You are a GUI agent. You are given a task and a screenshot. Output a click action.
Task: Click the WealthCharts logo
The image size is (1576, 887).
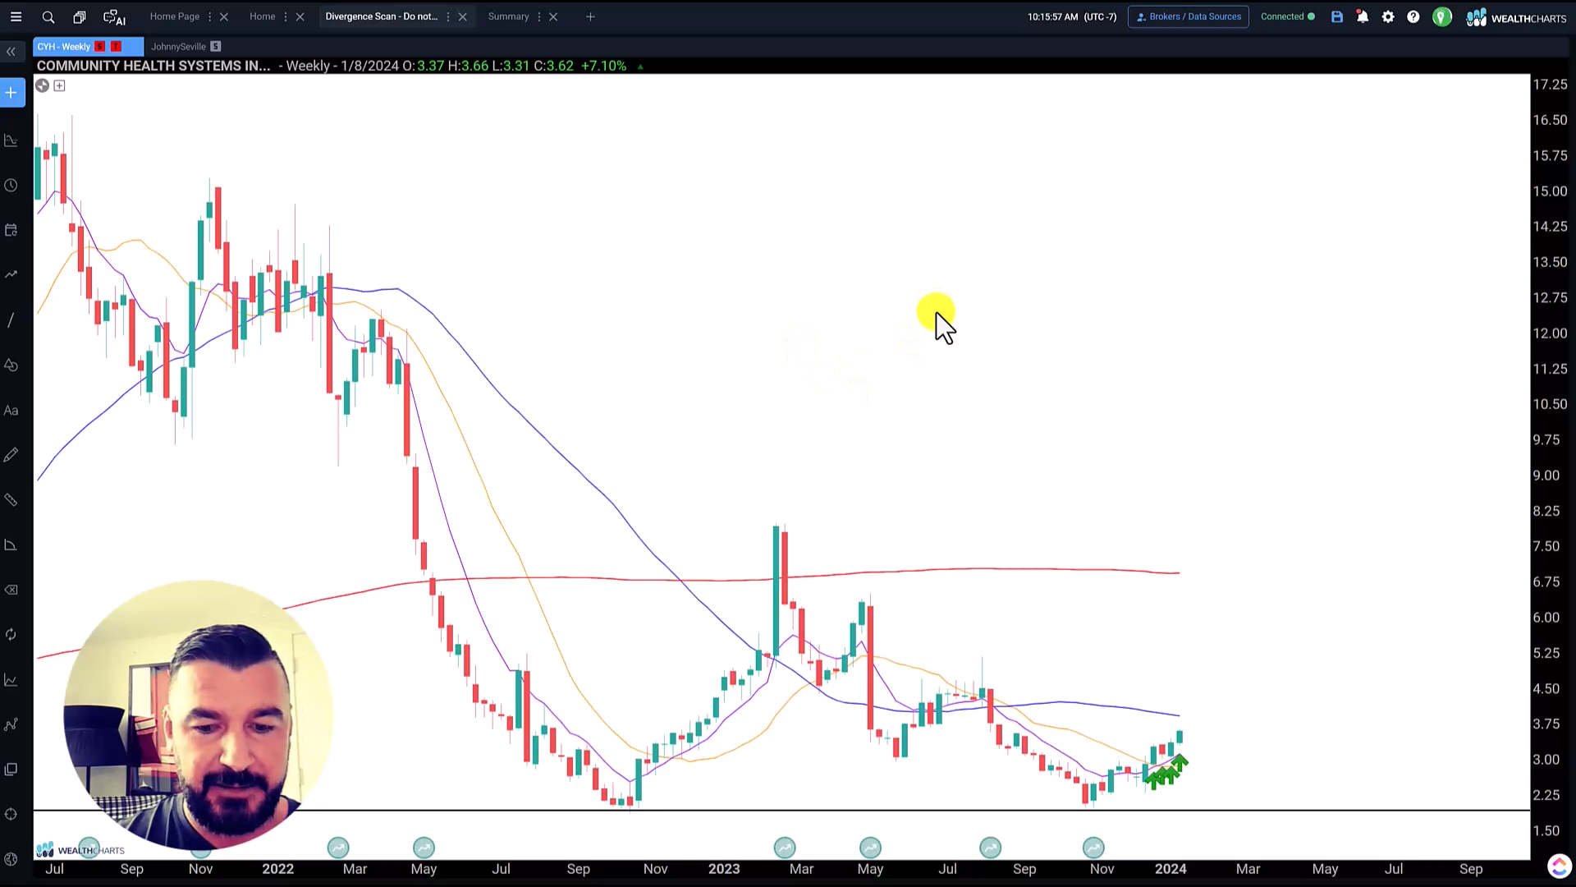tap(1516, 17)
